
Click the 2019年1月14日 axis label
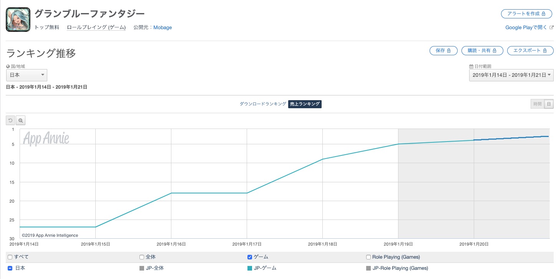(x=24, y=244)
